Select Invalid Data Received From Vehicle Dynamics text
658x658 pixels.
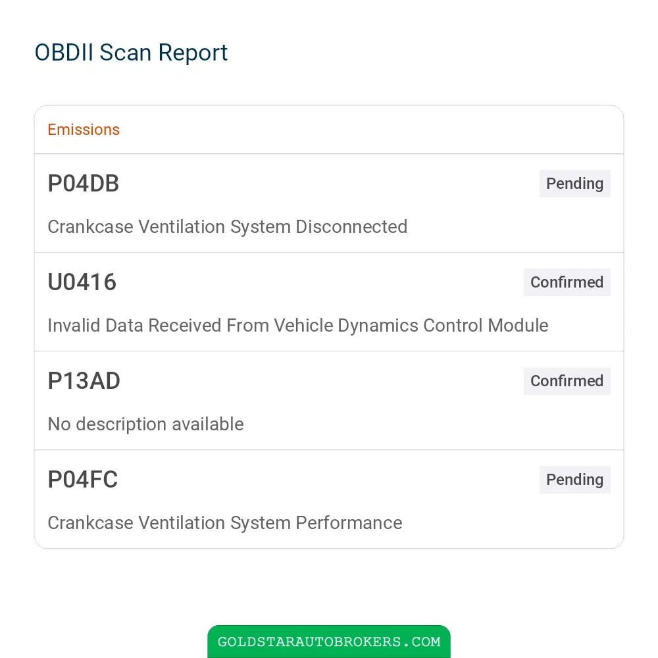point(233,325)
